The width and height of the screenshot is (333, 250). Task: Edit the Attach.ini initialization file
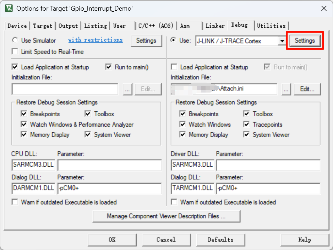coord(307,89)
